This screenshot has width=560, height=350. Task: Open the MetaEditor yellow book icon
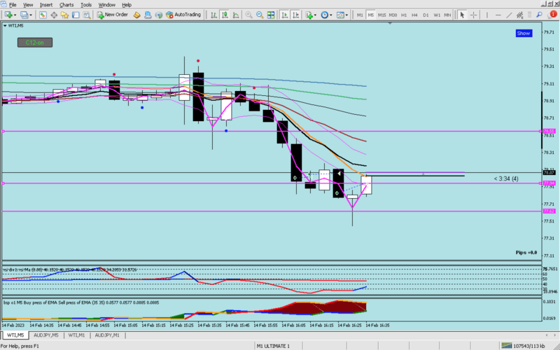136,15
